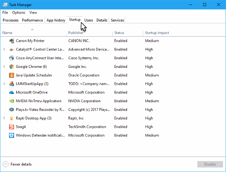226x172 pixels.
Task: Sort by the Startup impact column header
Action: pyautogui.click(x=157, y=33)
